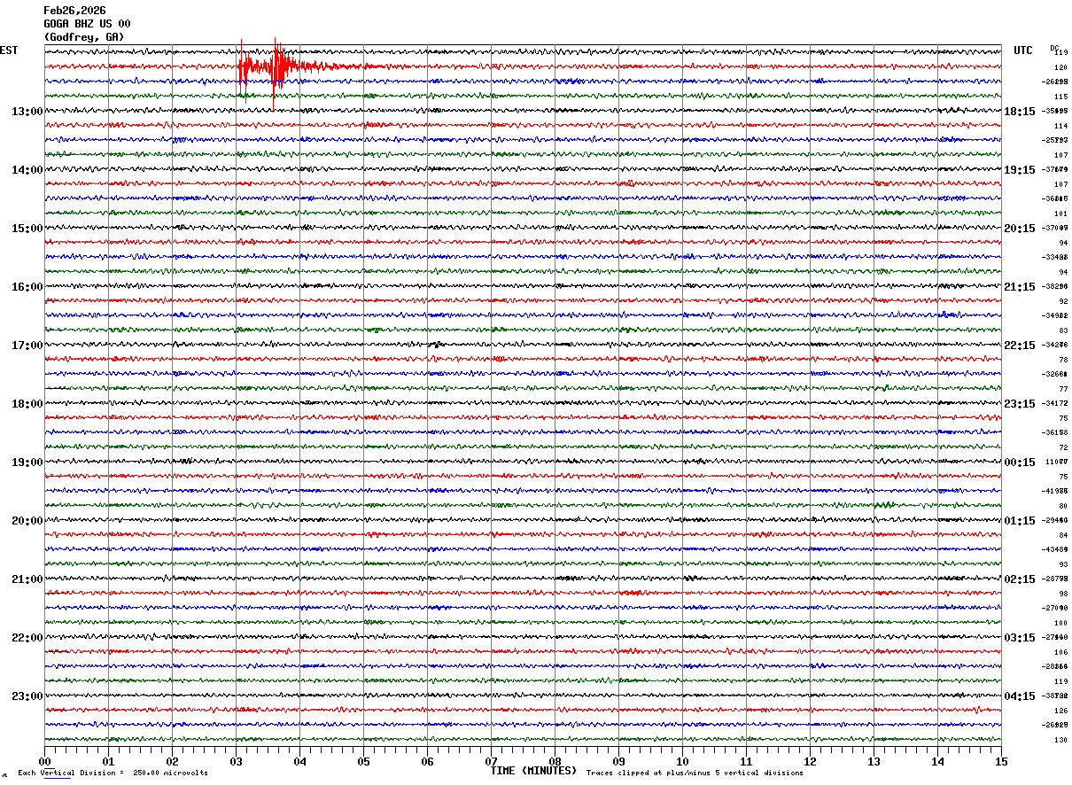Click the 15 minute mark on x-axis
This screenshot has width=1072, height=785.
(1001, 762)
